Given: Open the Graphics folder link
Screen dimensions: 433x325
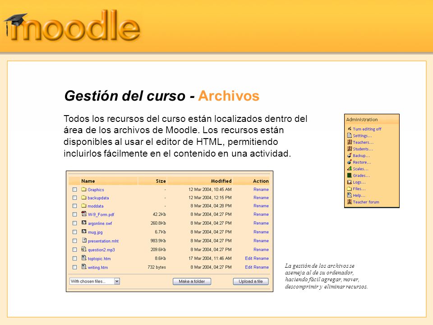Looking at the screenshot, I should pos(96,190).
